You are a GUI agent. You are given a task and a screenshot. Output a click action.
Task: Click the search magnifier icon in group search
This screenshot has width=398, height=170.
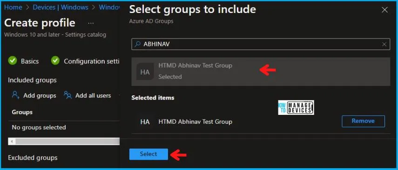coord(137,44)
